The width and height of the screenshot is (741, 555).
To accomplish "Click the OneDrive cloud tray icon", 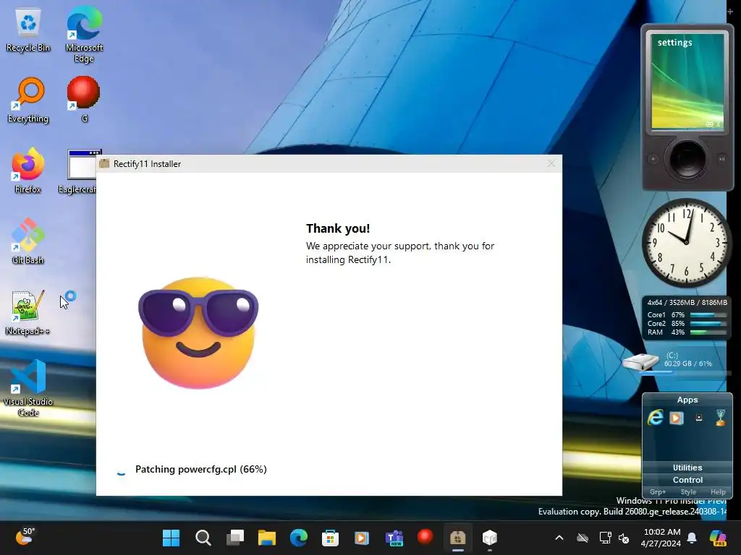I will [583, 538].
